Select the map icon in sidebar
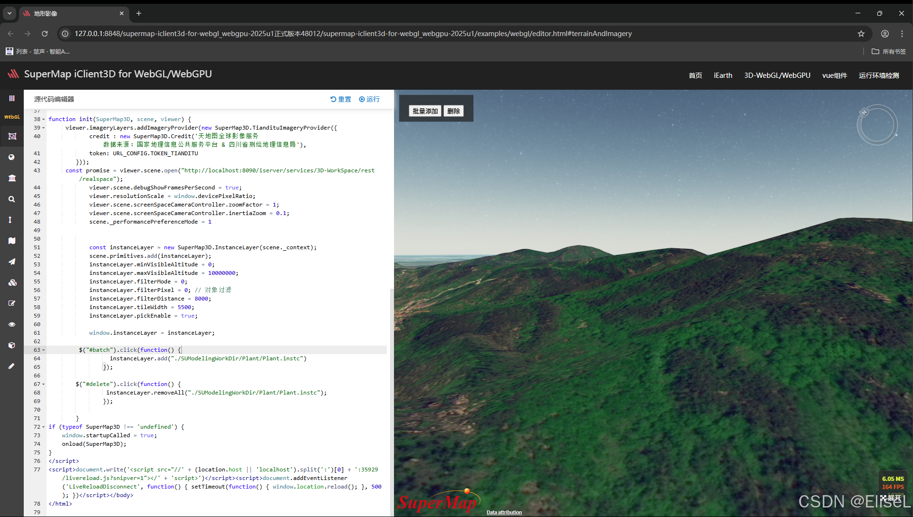The image size is (913, 517). (x=12, y=241)
